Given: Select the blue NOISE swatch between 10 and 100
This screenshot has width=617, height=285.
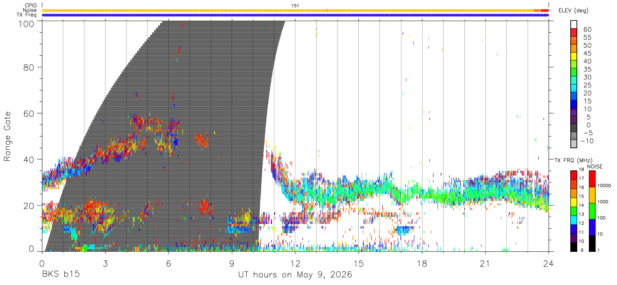Looking at the screenshot, I should coord(592,227).
